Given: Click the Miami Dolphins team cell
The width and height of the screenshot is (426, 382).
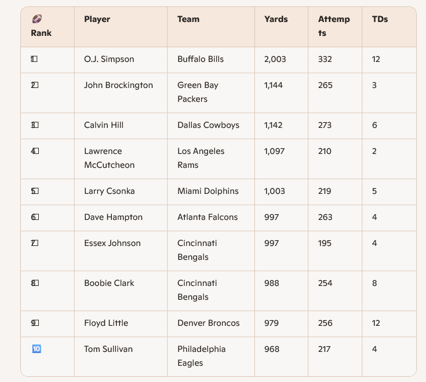Looking at the screenshot, I should pyautogui.click(x=211, y=192).
